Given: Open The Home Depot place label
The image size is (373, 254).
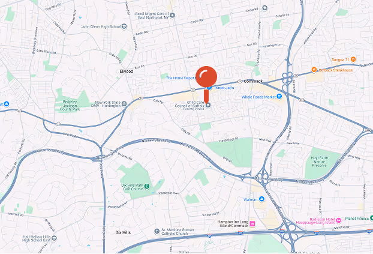Looking at the screenshot, I should [180, 78].
